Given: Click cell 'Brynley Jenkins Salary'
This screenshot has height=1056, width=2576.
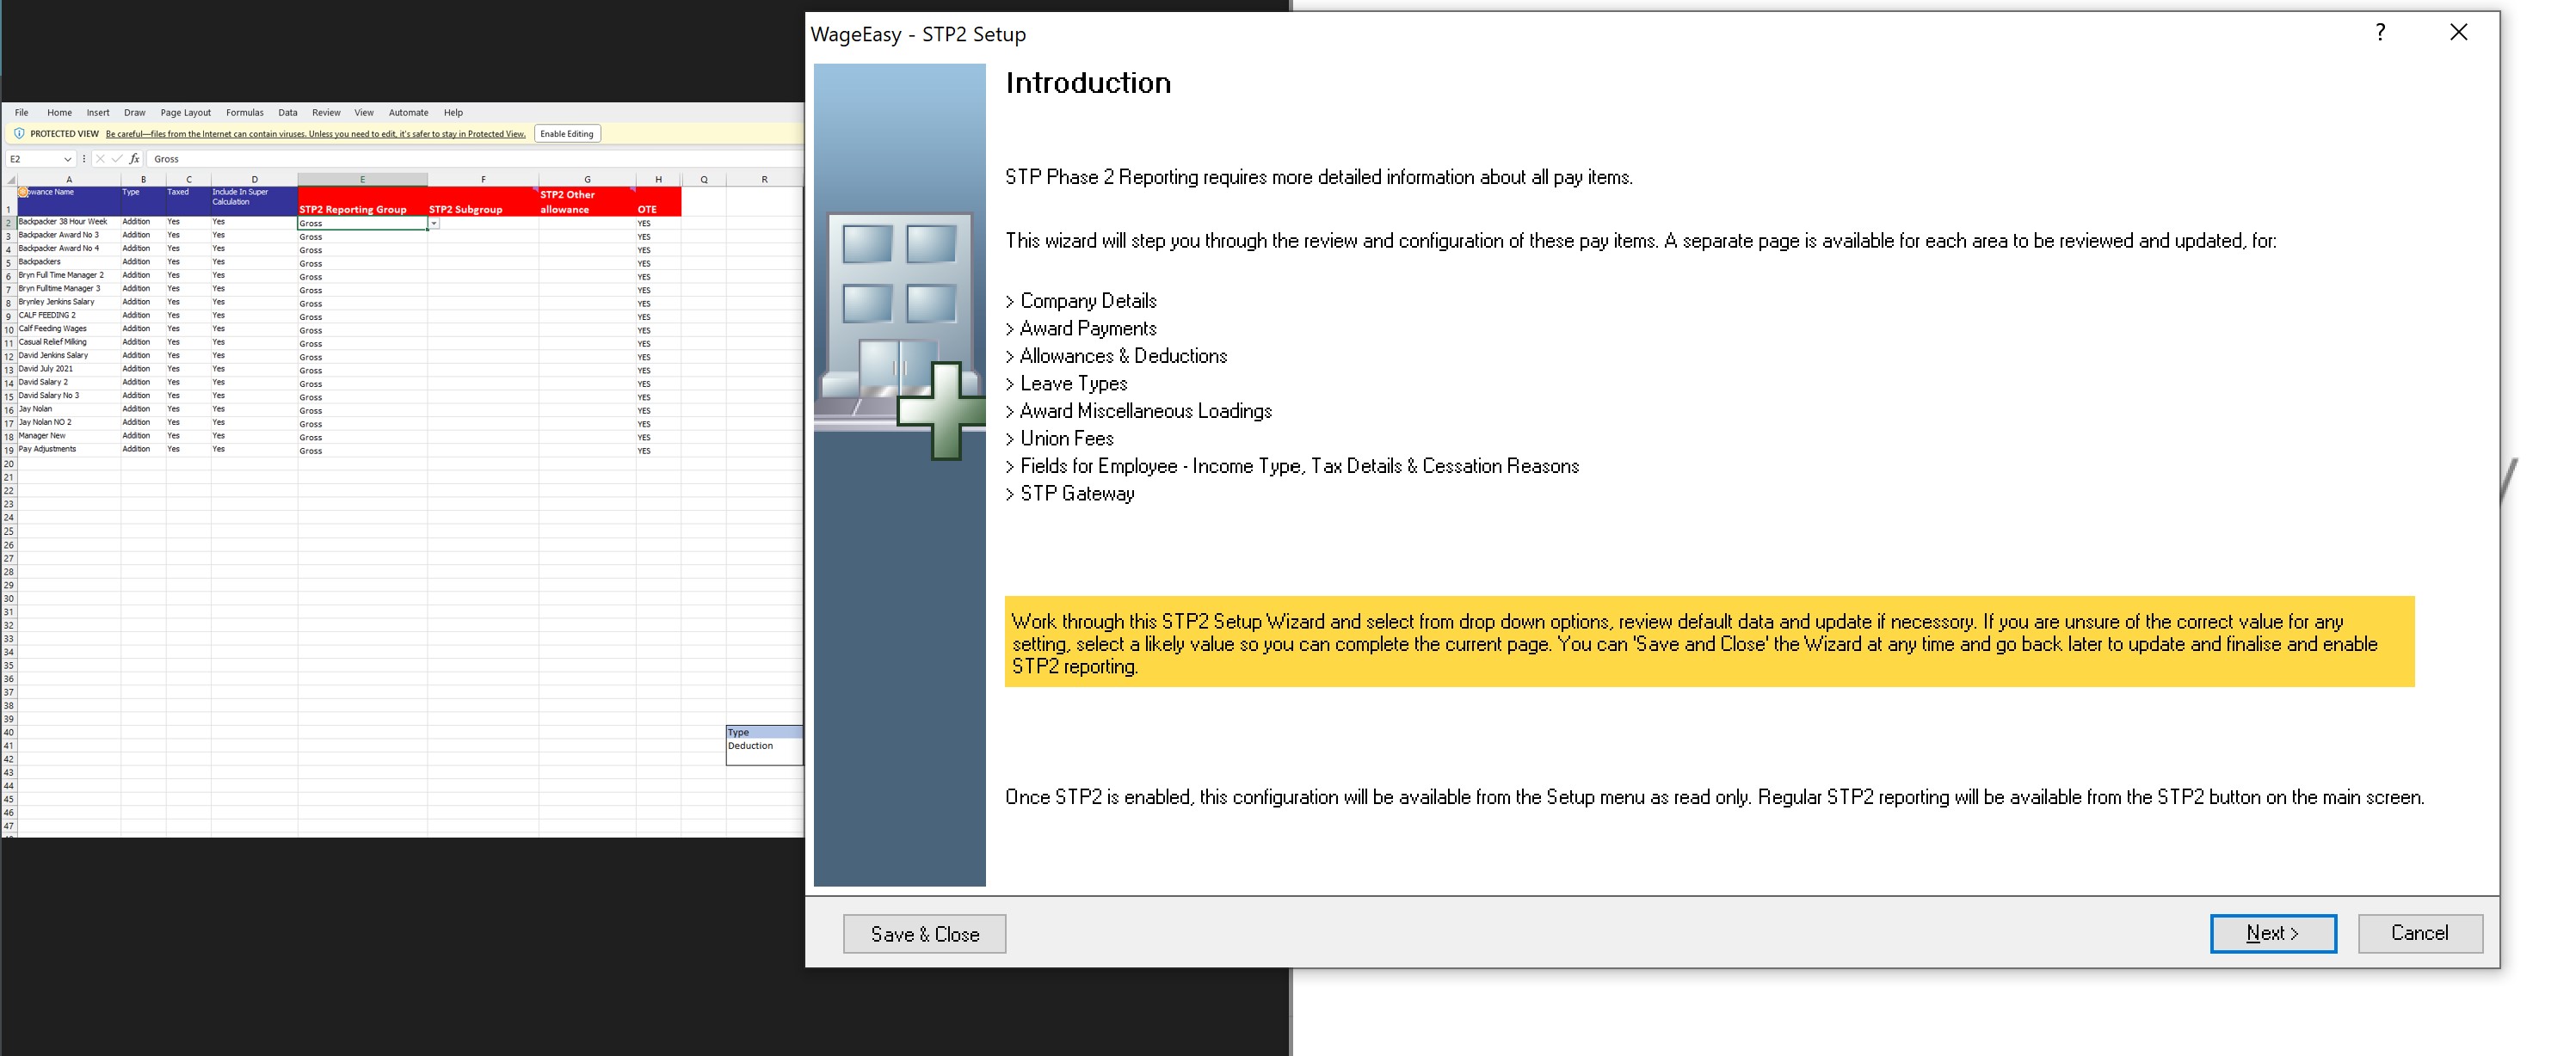Looking at the screenshot, I should point(69,303).
